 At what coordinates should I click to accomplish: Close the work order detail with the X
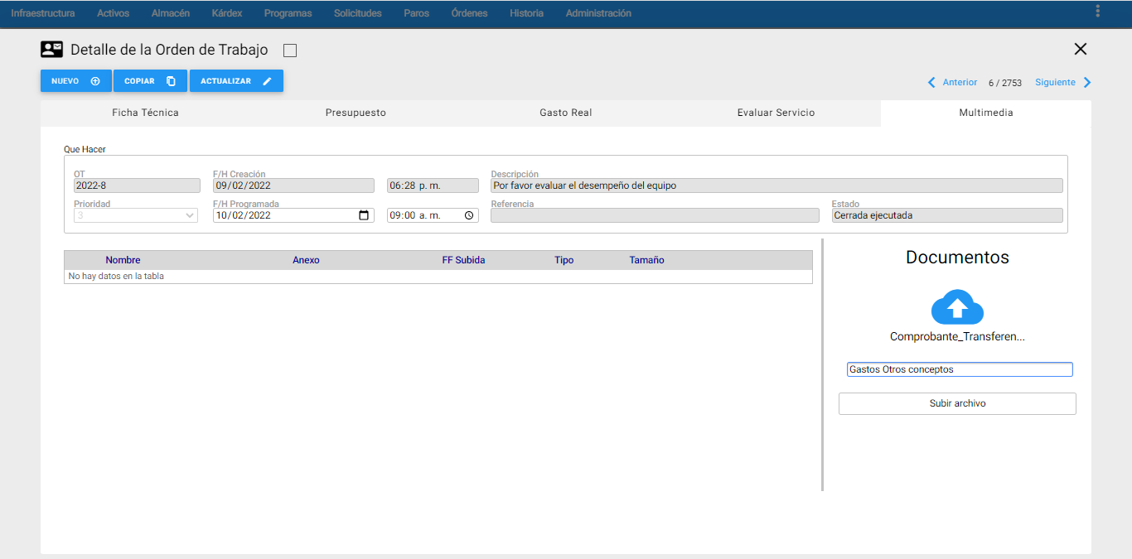(x=1081, y=49)
